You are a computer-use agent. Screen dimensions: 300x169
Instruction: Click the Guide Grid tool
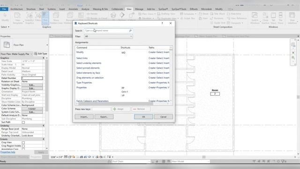click(217, 23)
